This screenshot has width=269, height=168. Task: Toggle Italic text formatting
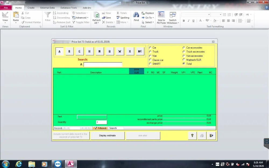click(x=189, y=21)
